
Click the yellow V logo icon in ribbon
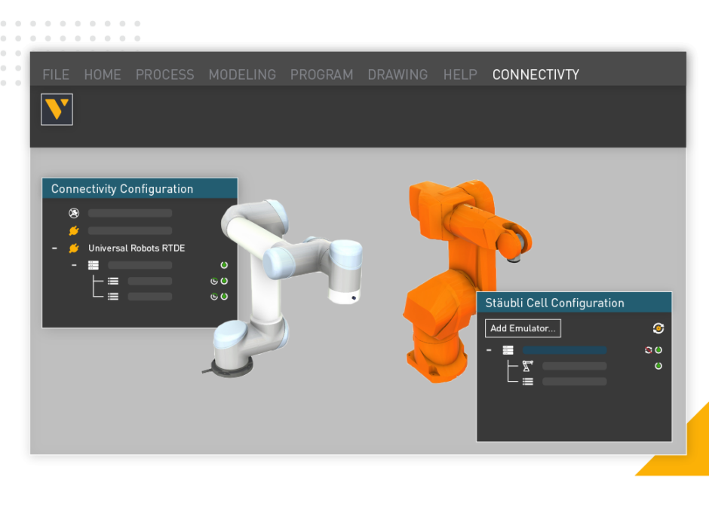point(57,109)
